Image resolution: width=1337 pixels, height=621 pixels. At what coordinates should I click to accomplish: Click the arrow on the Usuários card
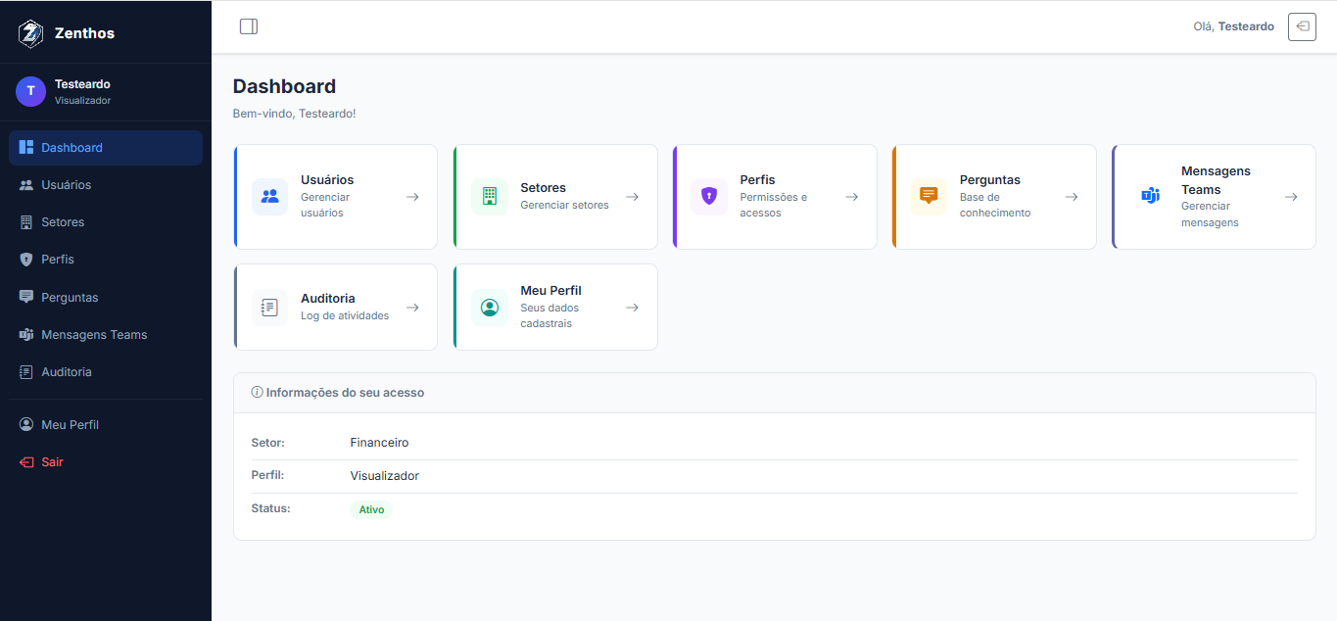pos(412,197)
